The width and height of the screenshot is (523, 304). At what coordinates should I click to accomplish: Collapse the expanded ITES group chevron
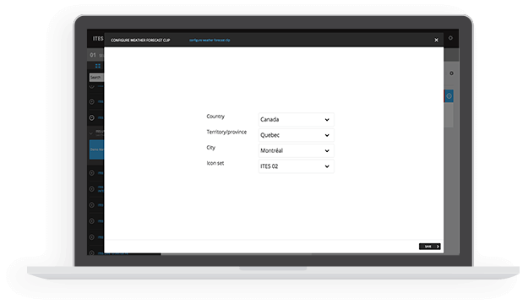pos(91,133)
